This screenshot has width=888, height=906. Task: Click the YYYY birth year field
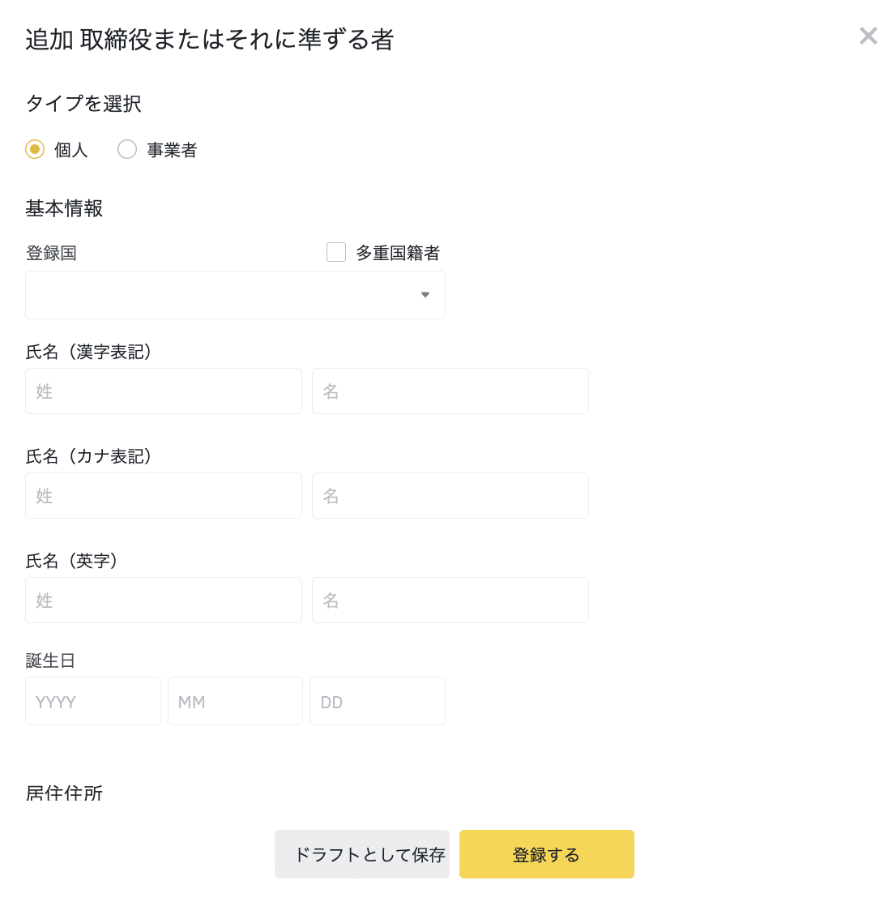point(93,701)
